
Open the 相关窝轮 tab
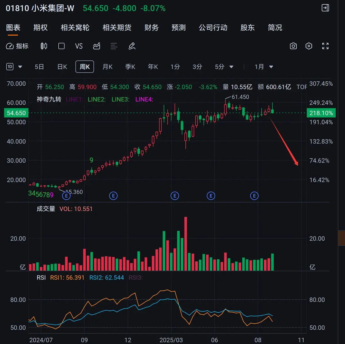(x=75, y=28)
